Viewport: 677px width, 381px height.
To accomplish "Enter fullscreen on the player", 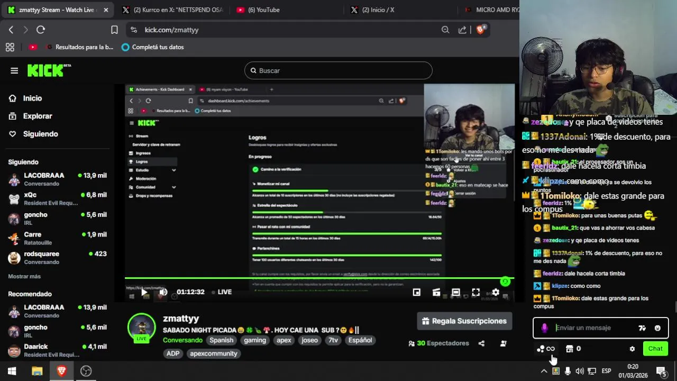I will coord(475,292).
